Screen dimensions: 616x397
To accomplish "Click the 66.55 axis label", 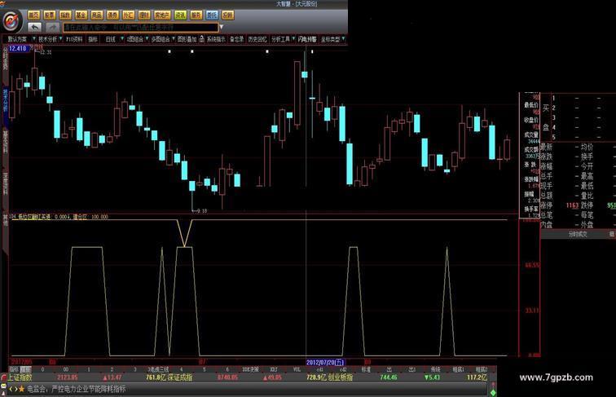I will pos(532,265).
